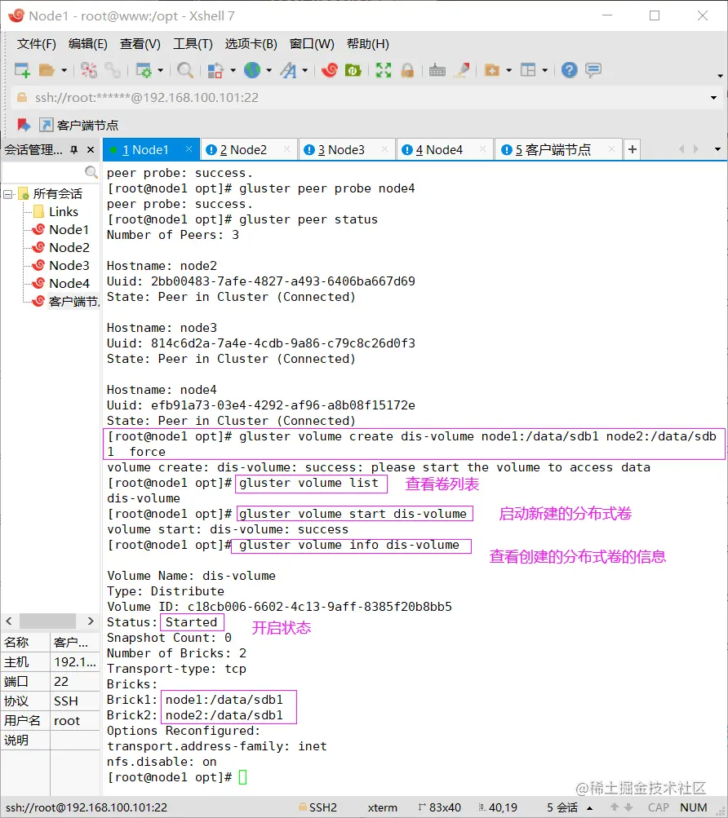Open dropdown next to globe encoding icon
Viewport: 728px width, 818px height.
tap(269, 70)
